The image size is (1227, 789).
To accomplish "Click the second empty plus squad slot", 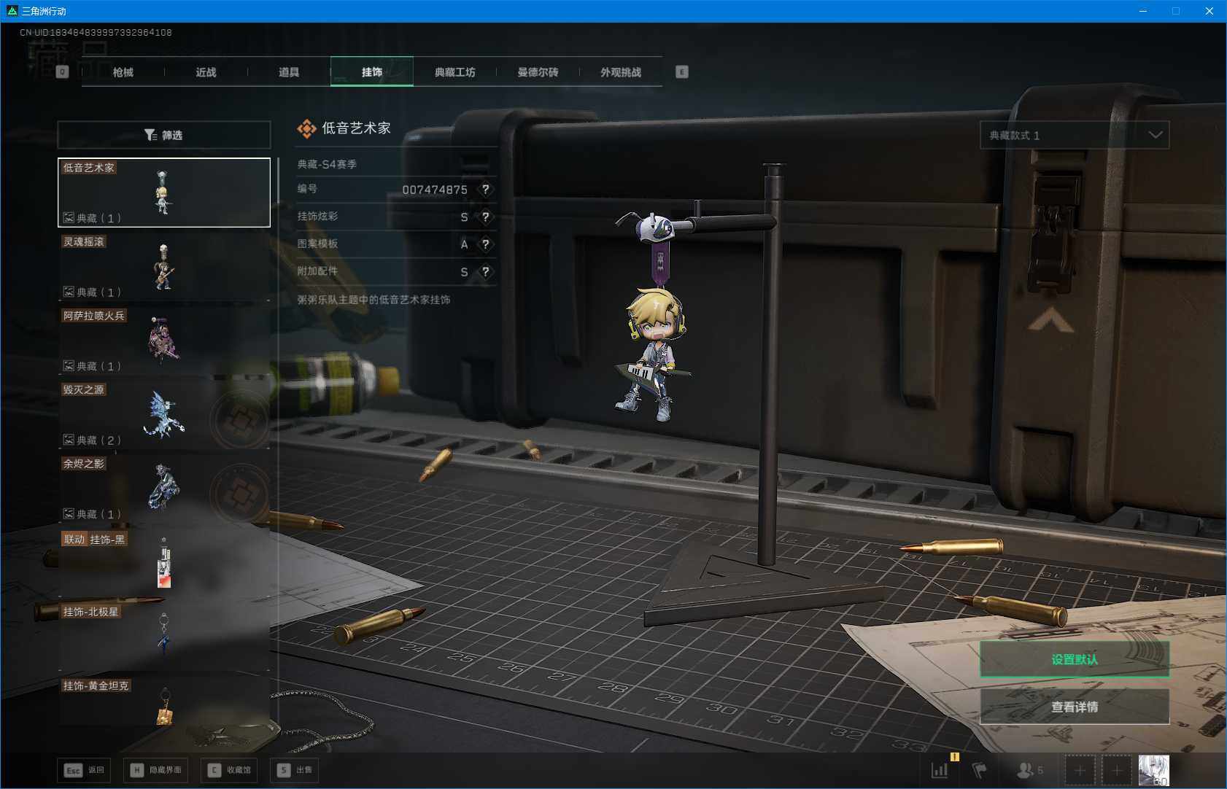I will click(1116, 770).
